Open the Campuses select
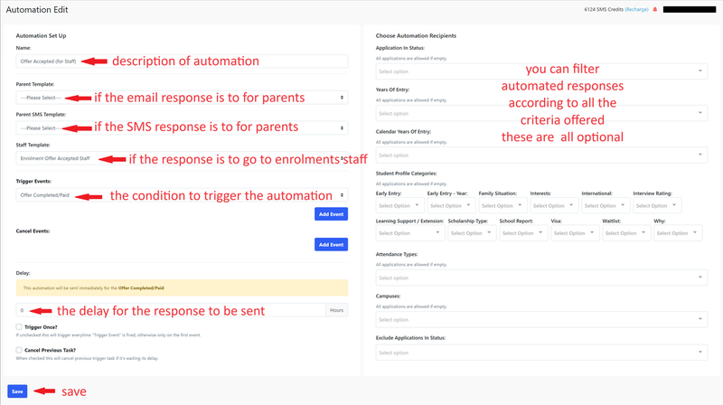Viewport: 723px width, 405px height. (x=541, y=320)
